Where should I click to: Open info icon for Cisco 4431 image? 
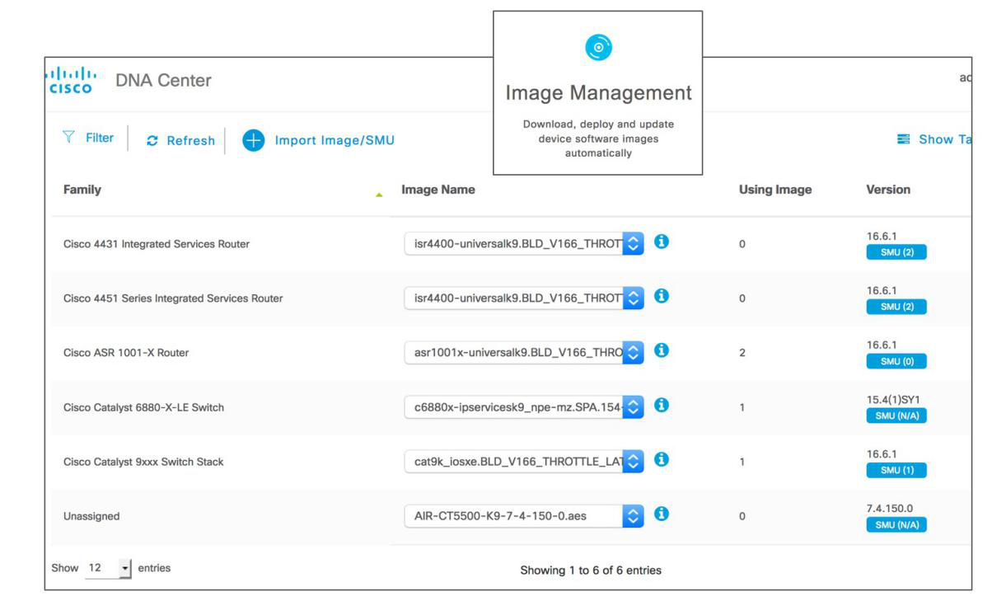click(x=661, y=242)
